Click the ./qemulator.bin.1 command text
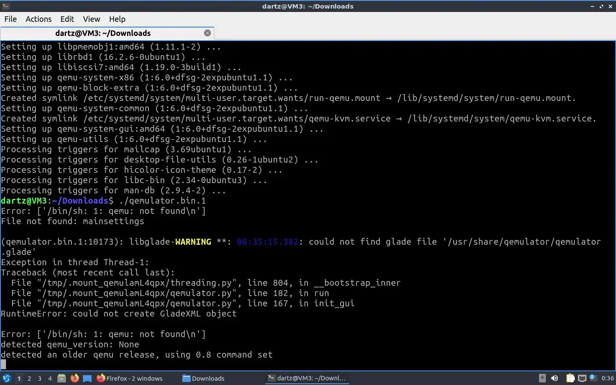Screen dimensions: 616x385 tap(163, 201)
